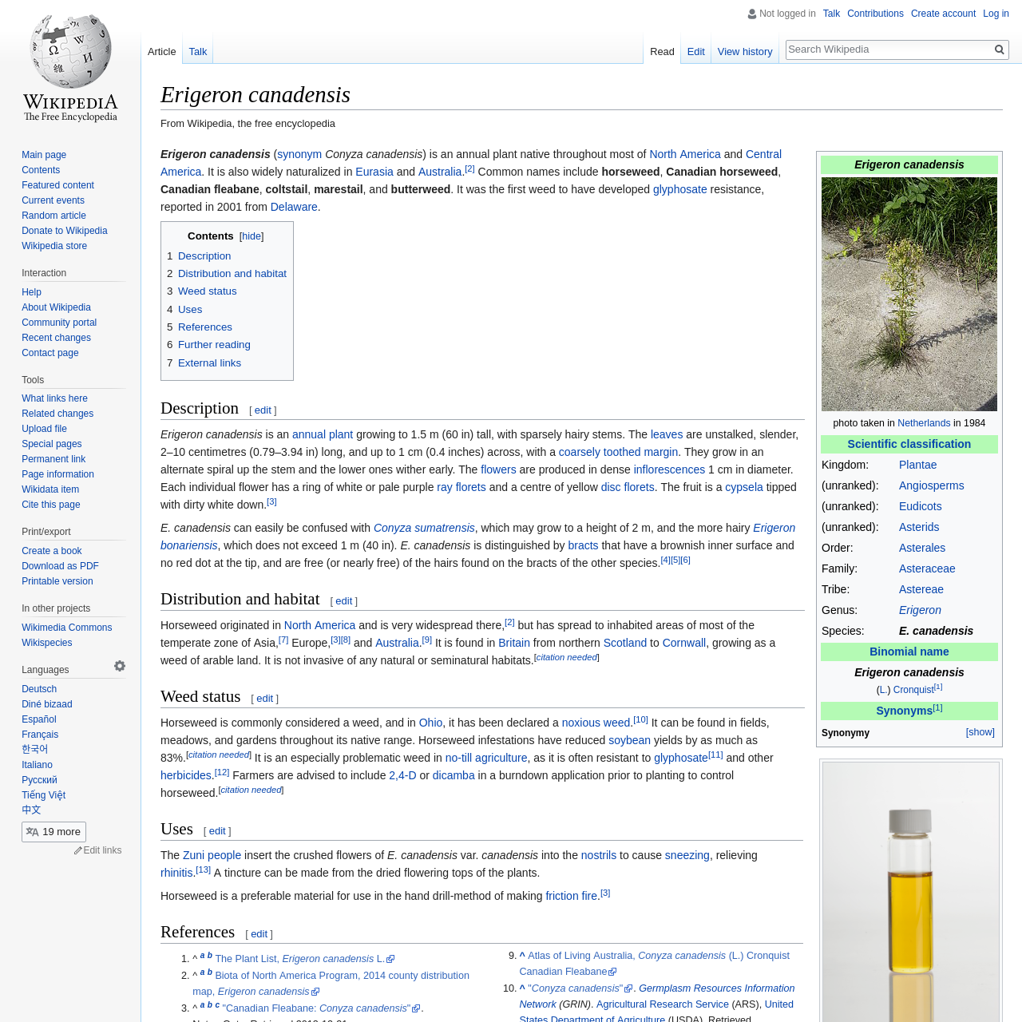Go to Main page in sidebar
Viewport: 1022px width, 1022px height.
[x=44, y=155]
